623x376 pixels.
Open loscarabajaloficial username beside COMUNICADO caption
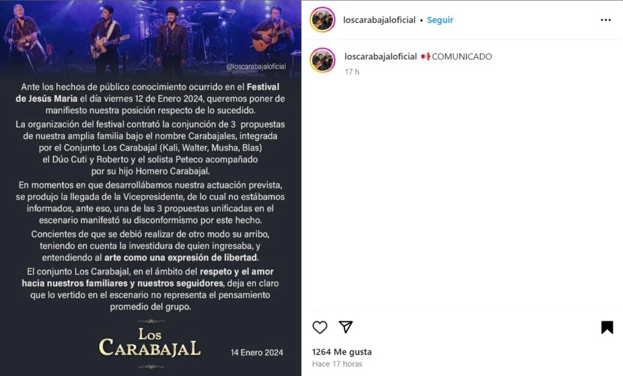click(380, 56)
